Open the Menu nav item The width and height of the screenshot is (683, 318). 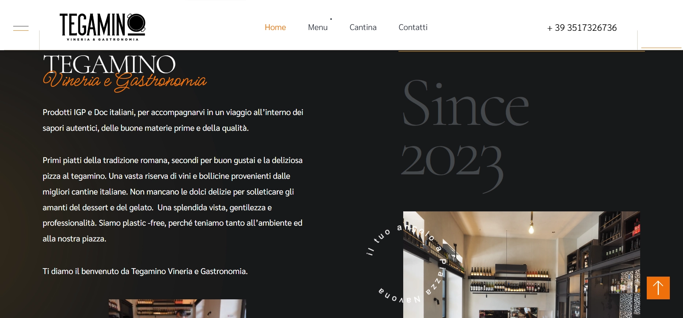point(318,27)
